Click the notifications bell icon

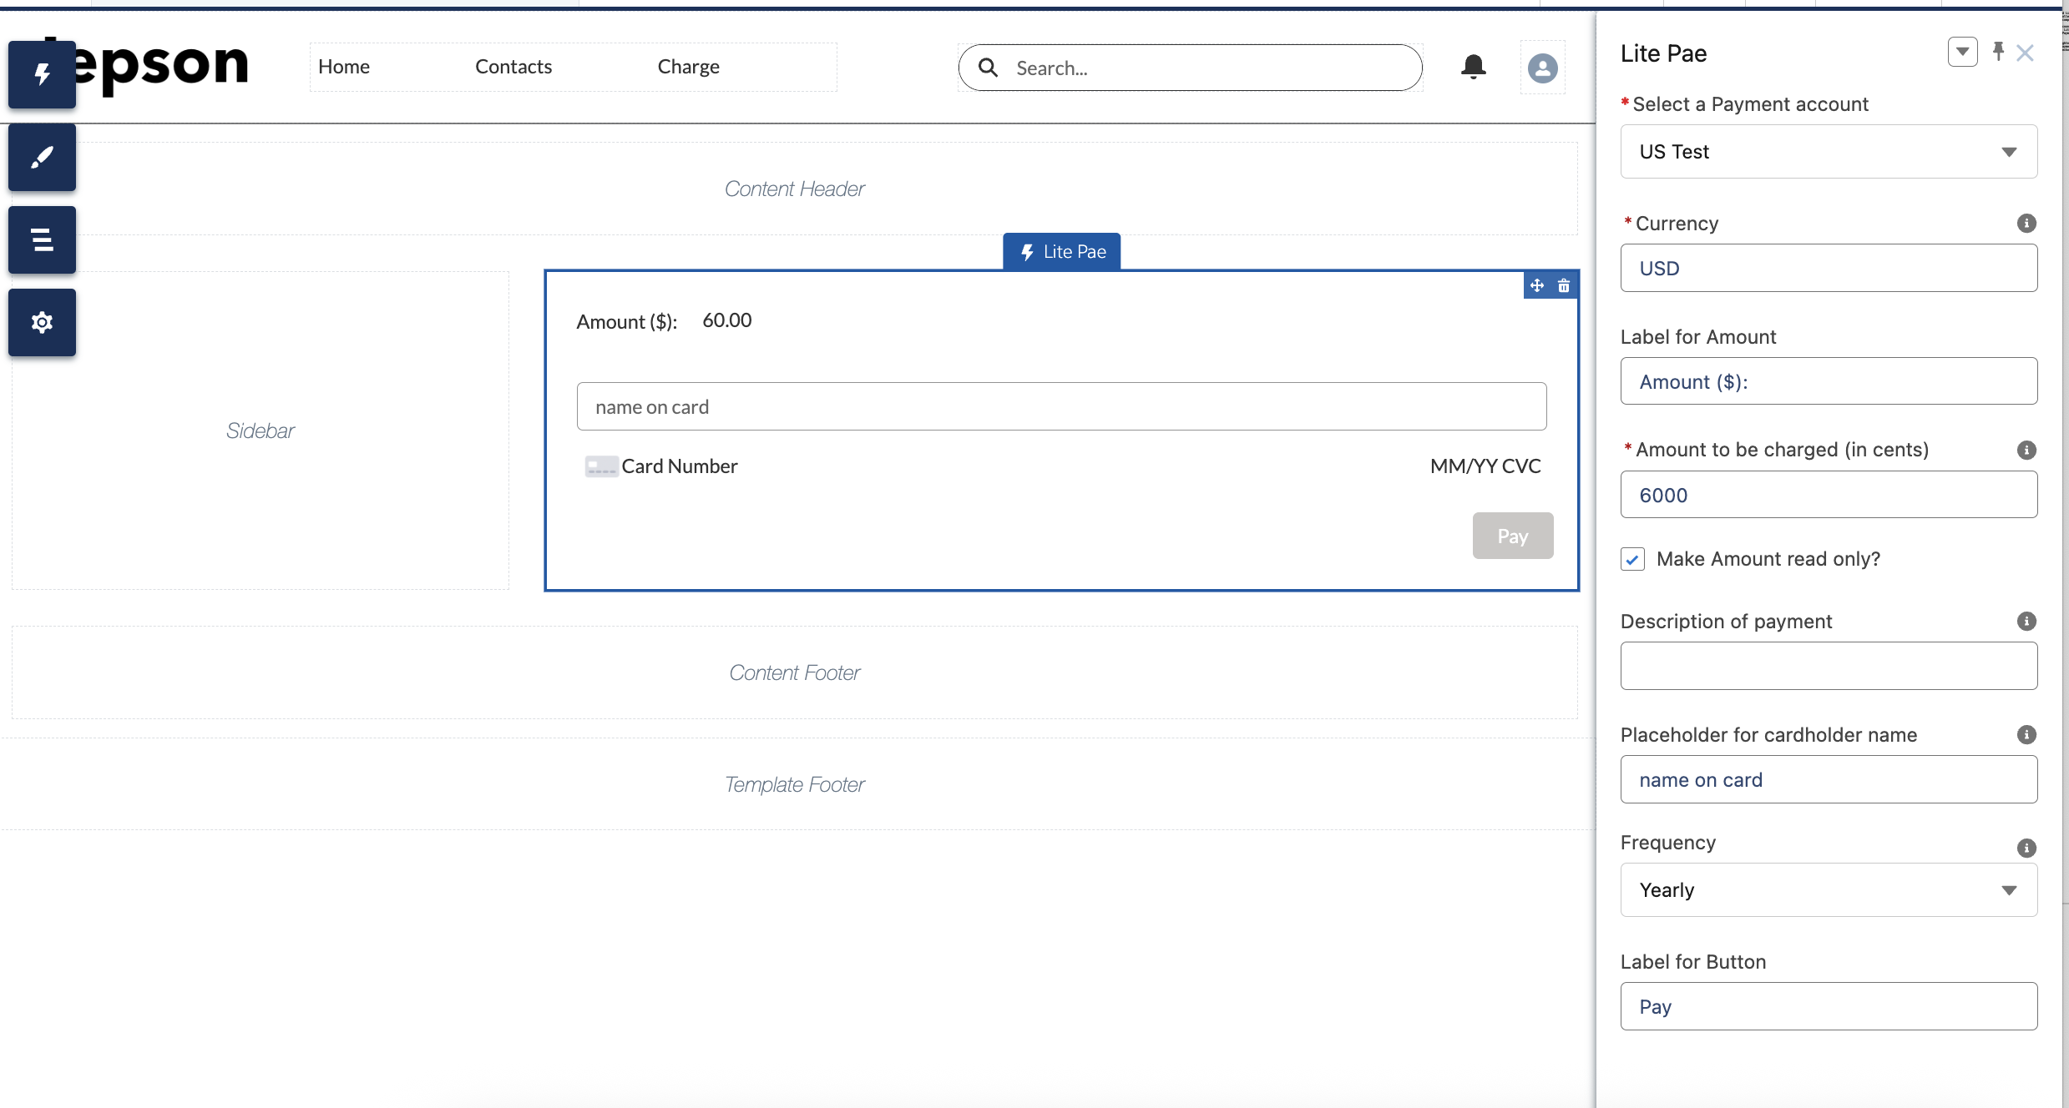point(1473,67)
